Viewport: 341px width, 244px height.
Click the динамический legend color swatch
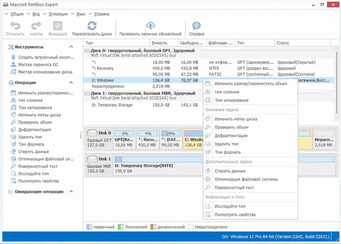[x=153, y=227]
